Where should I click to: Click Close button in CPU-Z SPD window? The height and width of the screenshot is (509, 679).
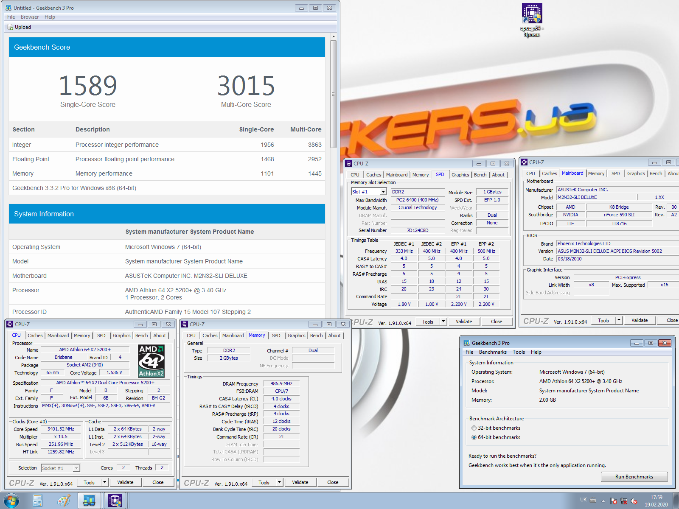[x=497, y=322]
